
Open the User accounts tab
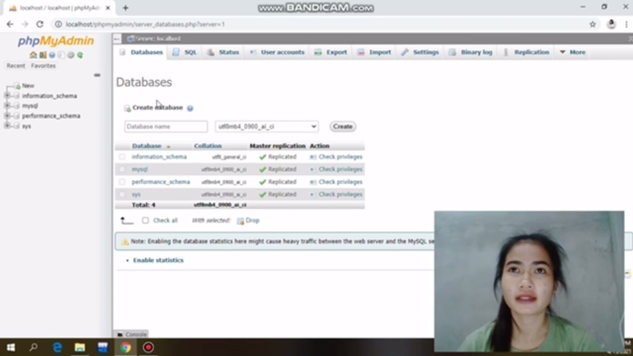click(276, 52)
